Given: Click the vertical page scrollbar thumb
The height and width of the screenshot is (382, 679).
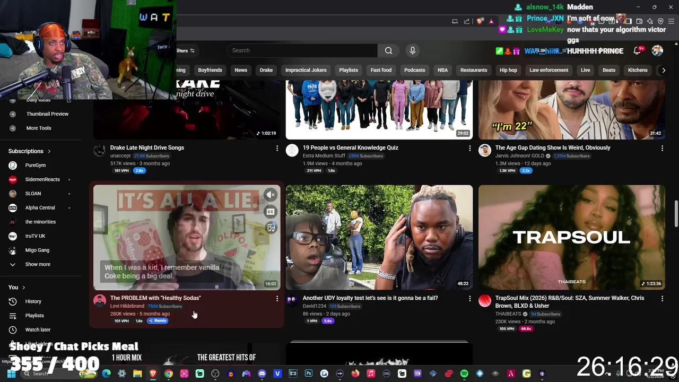Looking at the screenshot, I should (676, 213).
